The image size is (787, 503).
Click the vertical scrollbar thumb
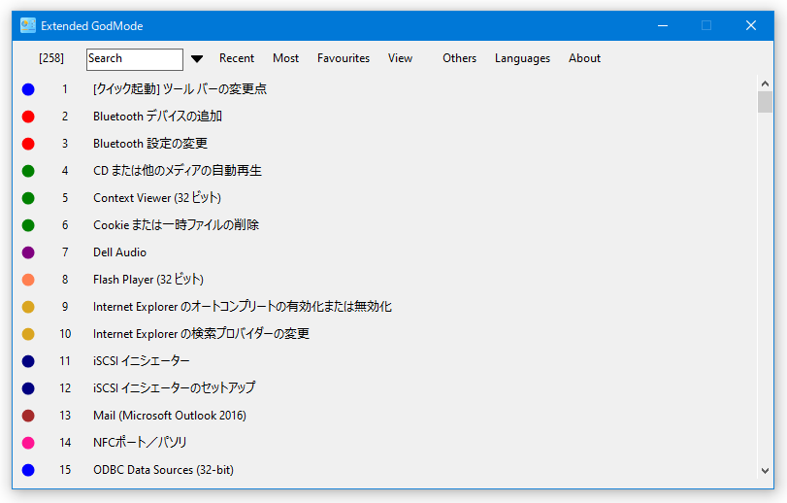(x=765, y=102)
